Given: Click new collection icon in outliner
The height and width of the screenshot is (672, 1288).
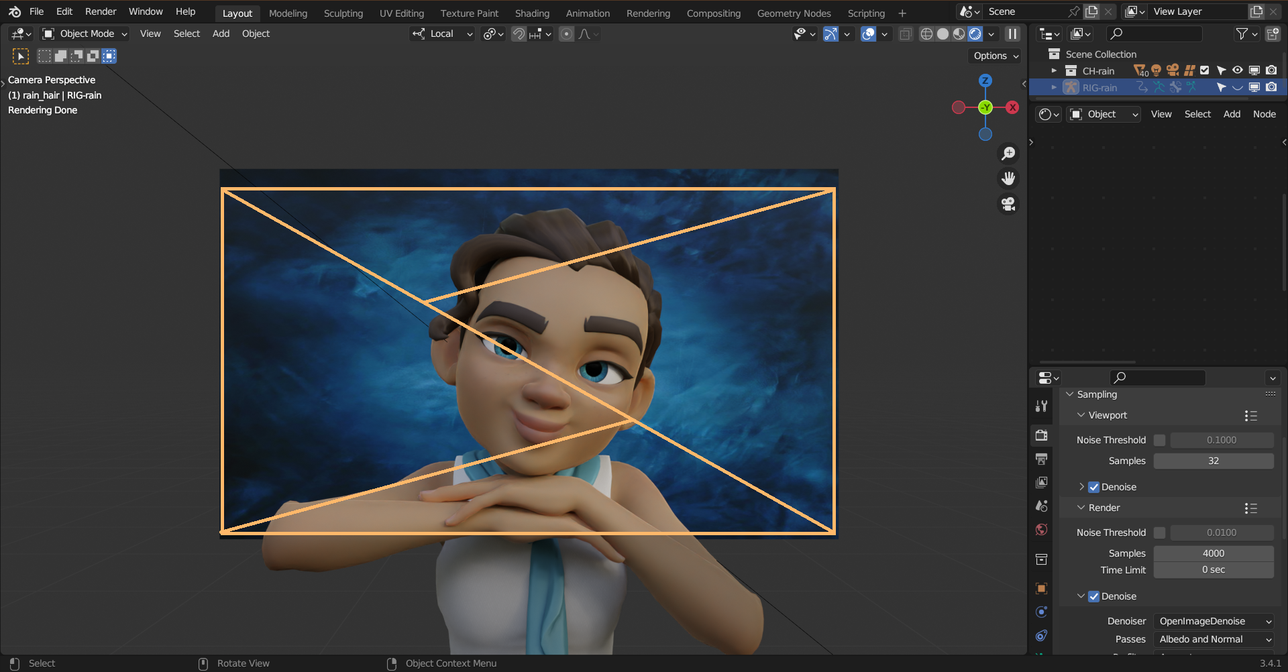Looking at the screenshot, I should click(1273, 34).
